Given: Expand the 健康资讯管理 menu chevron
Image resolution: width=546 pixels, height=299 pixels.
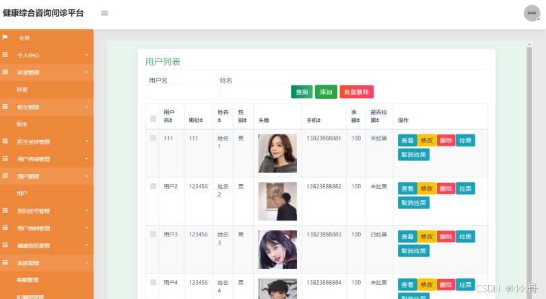Looking at the screenshot, I should 87,245.
